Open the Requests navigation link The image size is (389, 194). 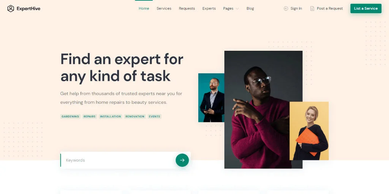click(187, 8)
